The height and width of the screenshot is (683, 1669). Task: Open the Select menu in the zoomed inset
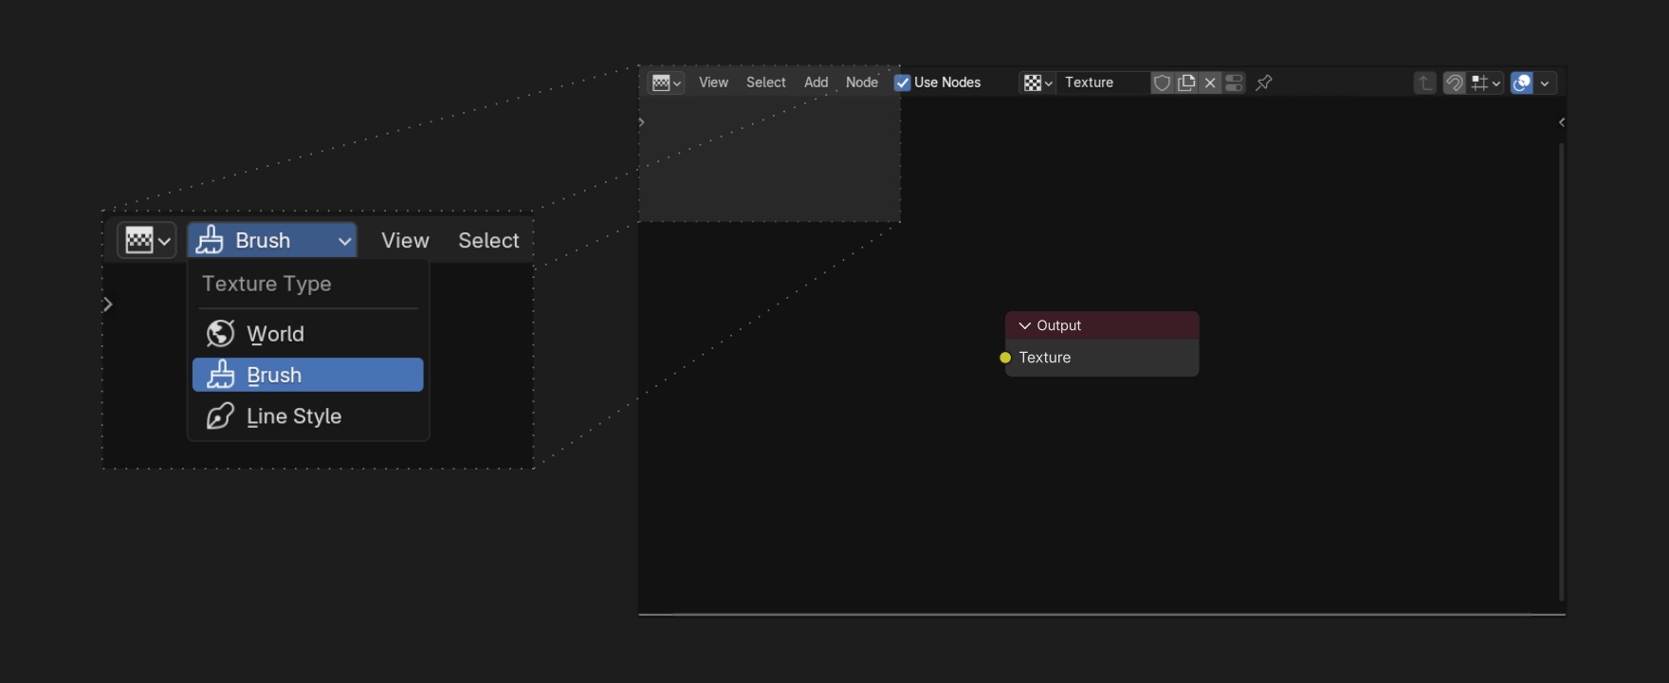[x=488, y=240]
